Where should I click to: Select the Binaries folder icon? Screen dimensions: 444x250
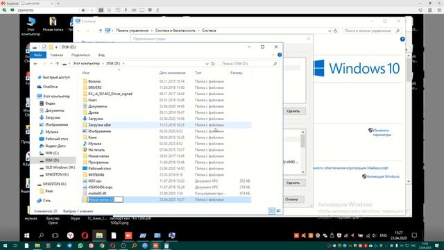click(85, 81)
